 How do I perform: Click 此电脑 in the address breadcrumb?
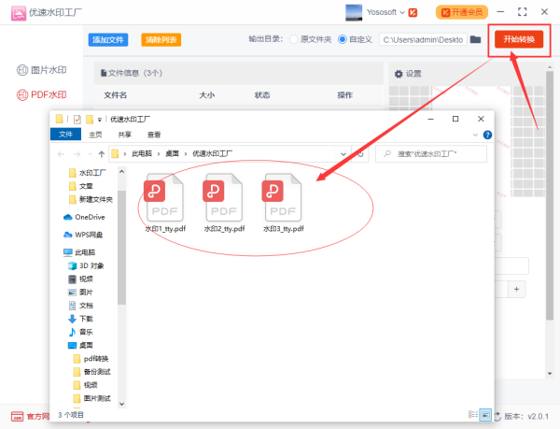[x=142, y=153]
